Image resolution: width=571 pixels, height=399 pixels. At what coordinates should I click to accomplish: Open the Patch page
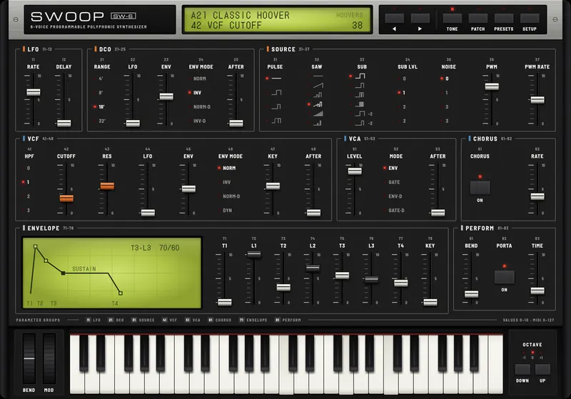click(x=477, y=19)
